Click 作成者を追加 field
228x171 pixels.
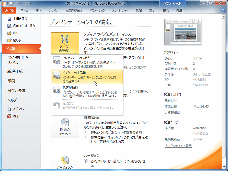pos(202,133)
